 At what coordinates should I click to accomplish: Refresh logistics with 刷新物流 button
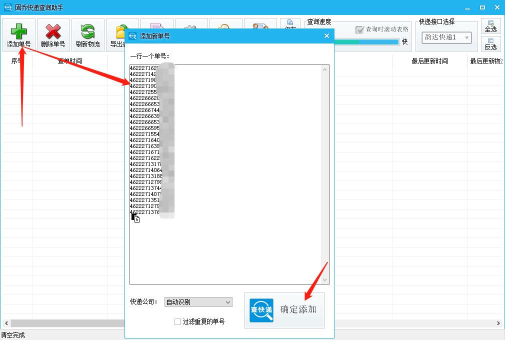(88, 35)
